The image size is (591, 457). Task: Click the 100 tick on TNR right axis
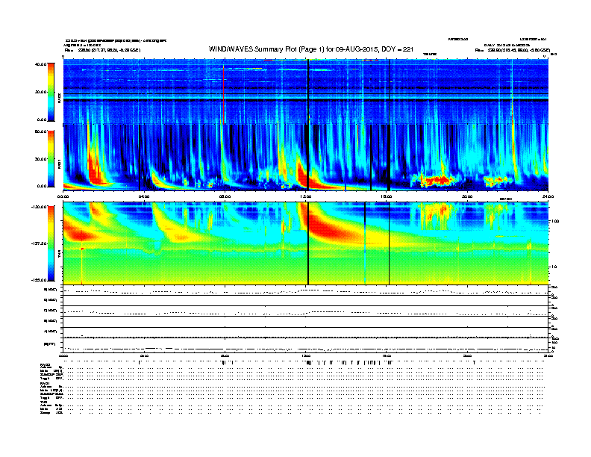tap(555, 221)
